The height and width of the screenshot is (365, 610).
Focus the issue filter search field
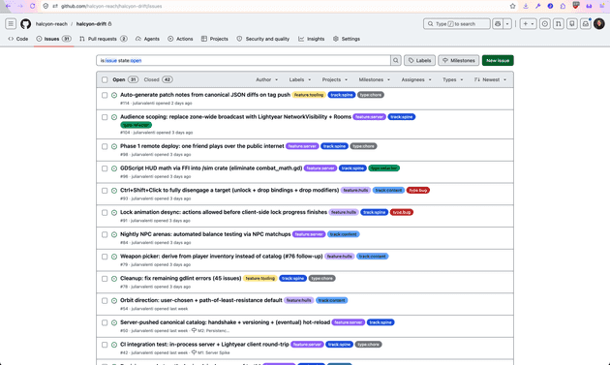click(x=244, y=60)
